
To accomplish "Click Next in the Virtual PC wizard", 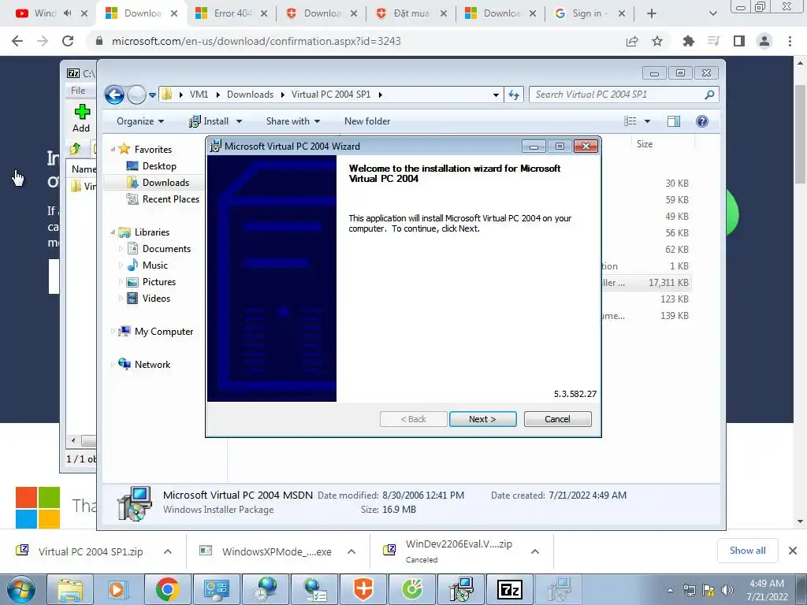I will 482,419.
